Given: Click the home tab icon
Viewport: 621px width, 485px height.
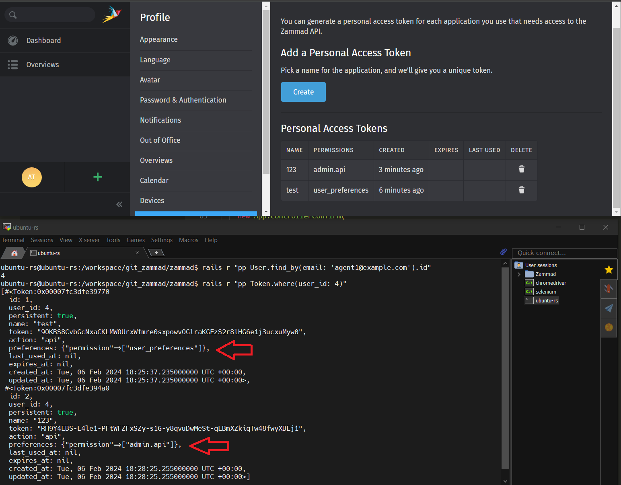Looking at the screenshot, I should coord(14,253).
